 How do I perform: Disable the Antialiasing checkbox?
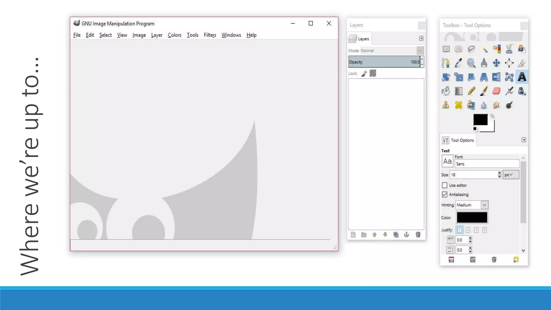point(445,195)
